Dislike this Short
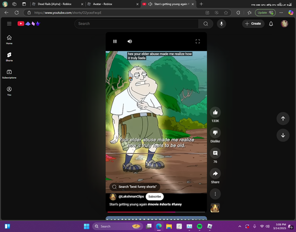Viewport: 296px width, 232px height. pyautogui.click(x=215, y=133)
